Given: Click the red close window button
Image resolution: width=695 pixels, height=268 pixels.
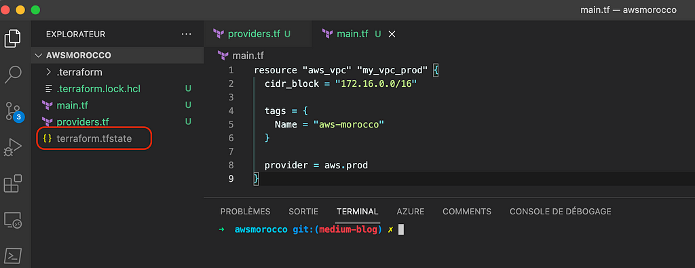Looking at the screenshot, I should click(5, 9).
